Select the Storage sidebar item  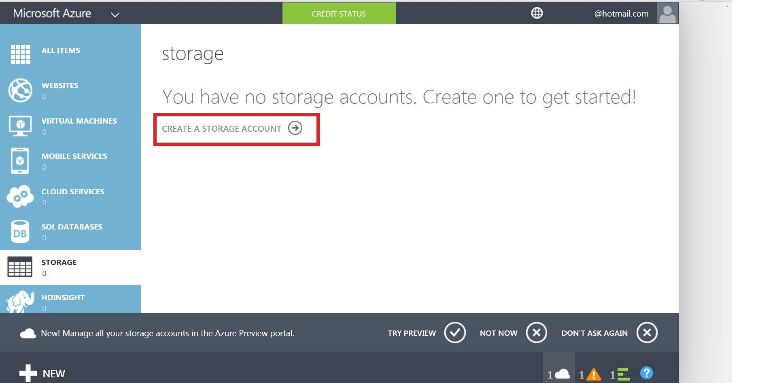click(59, 267)
